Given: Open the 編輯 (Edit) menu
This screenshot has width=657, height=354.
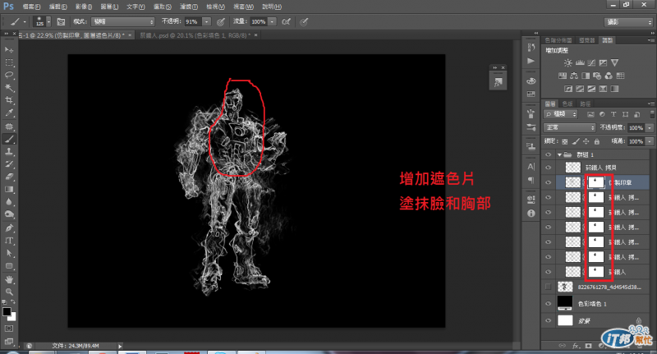Looking at the screenshot, I should click(57, 7).
